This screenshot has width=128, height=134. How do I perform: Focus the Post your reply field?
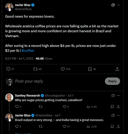59,81
